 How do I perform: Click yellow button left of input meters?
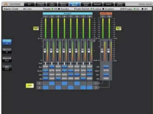pos(36,28)
